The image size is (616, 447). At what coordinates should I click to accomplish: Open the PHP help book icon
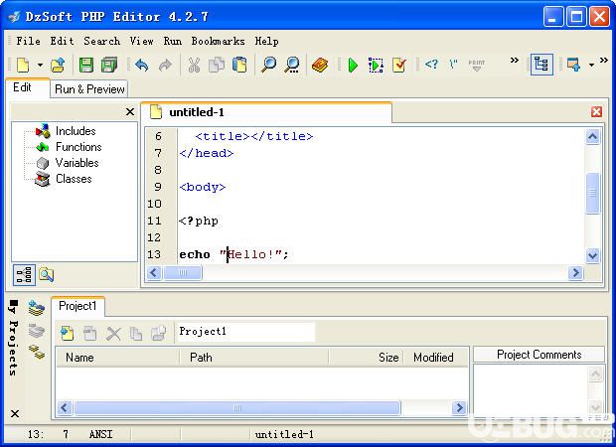coord(320,65)
